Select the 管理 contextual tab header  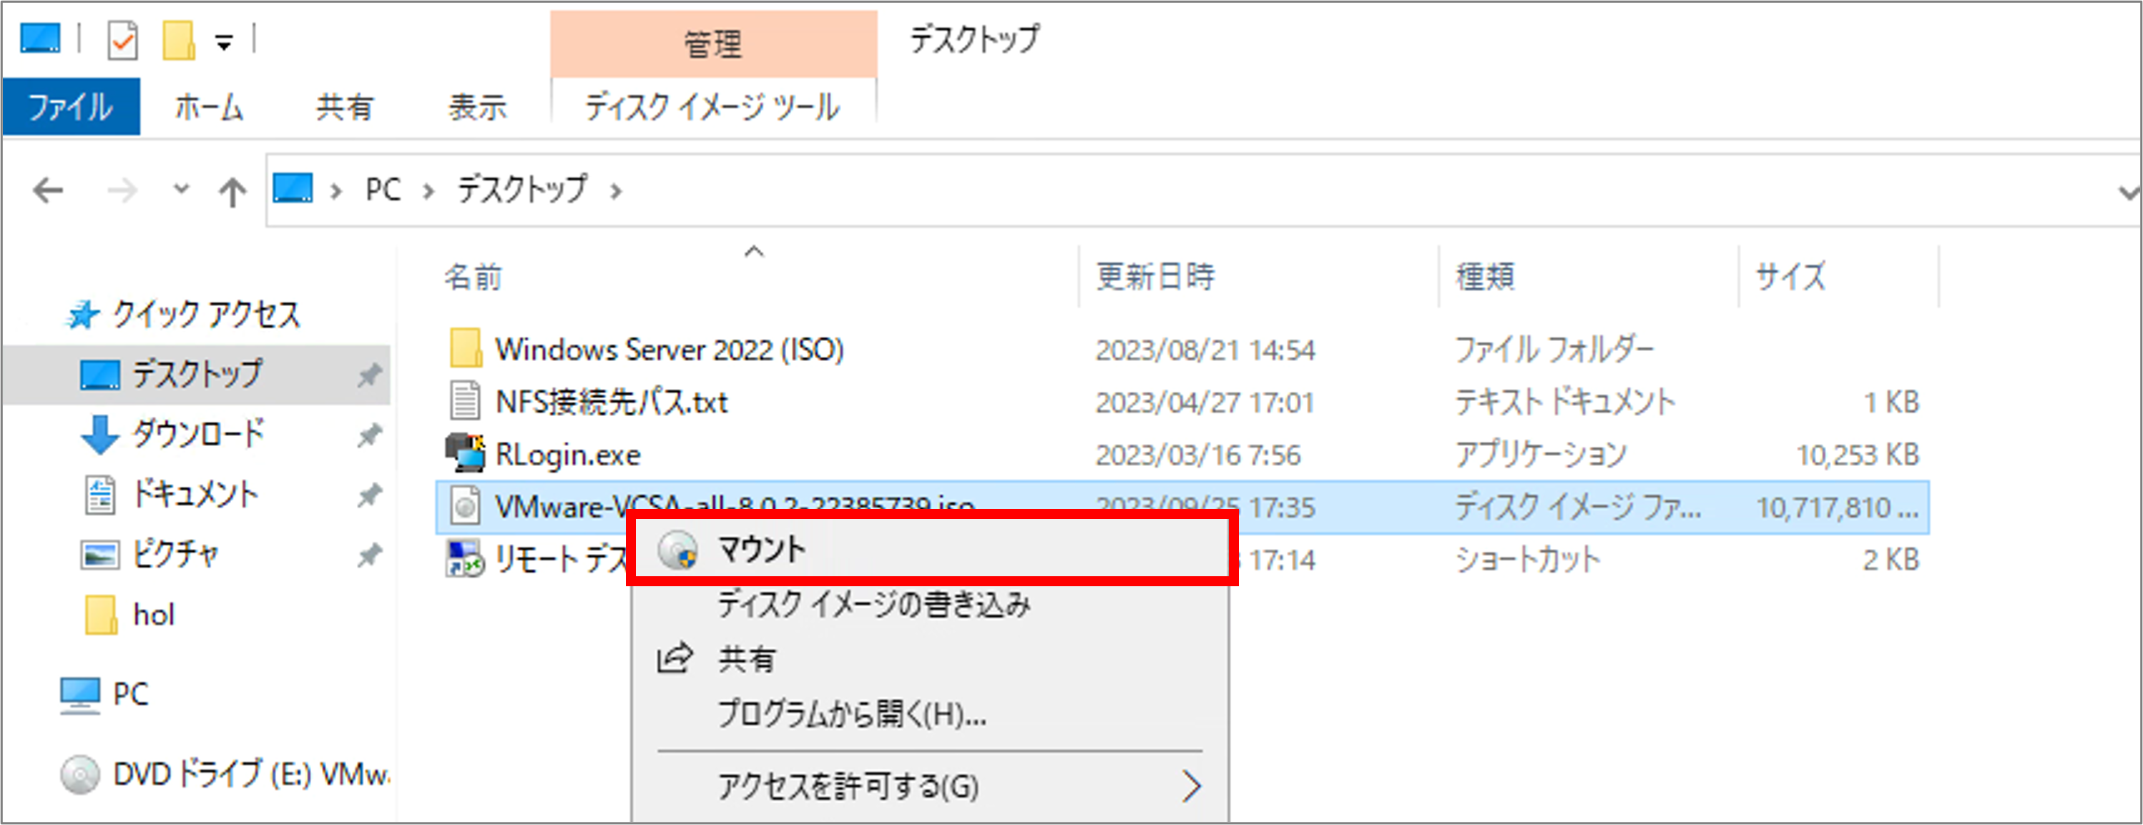coord(713,44)
